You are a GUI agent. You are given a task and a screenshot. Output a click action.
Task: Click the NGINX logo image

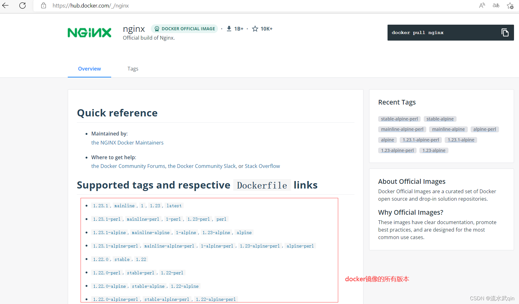tap(90, 32)
